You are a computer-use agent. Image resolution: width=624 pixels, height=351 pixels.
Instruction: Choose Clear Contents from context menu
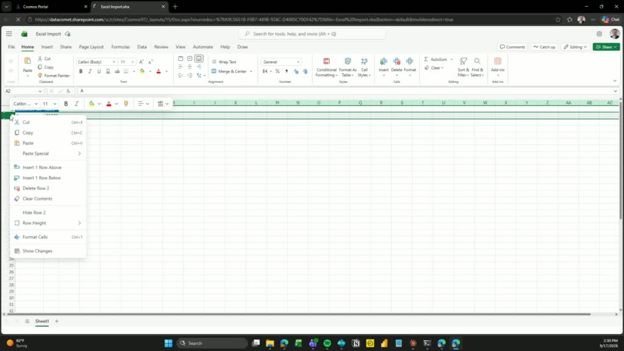tap(48, 199)
